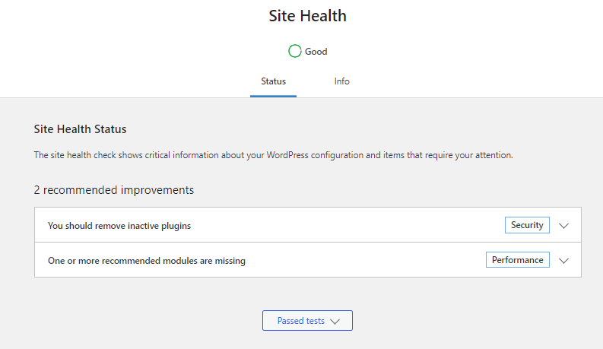Click the green circle health indicator
Screen dimensions: 603x349
[x=294, y=51]
